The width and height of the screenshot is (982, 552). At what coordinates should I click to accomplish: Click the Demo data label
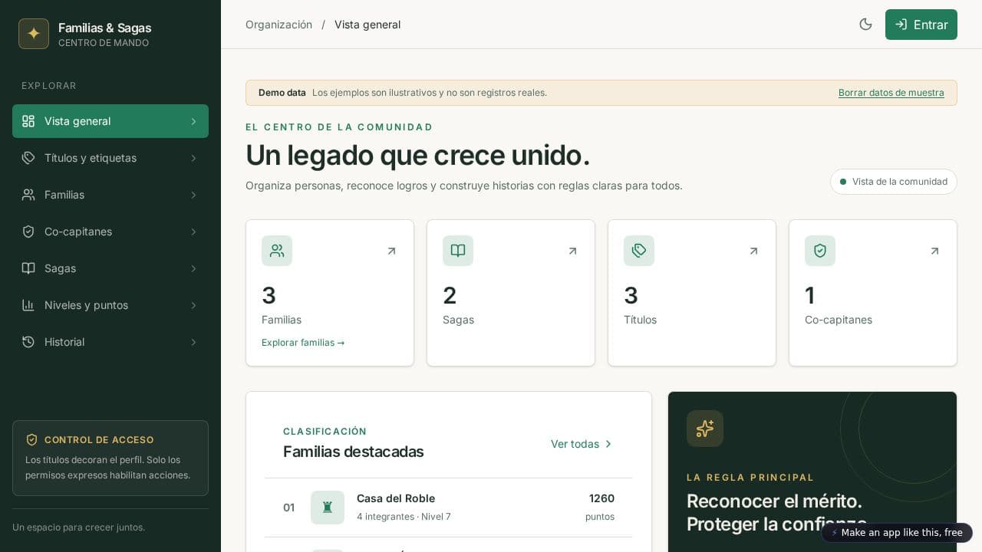tap(282, 93)
